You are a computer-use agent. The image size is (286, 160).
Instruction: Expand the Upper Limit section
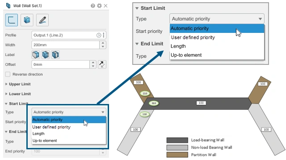point(6,84)
